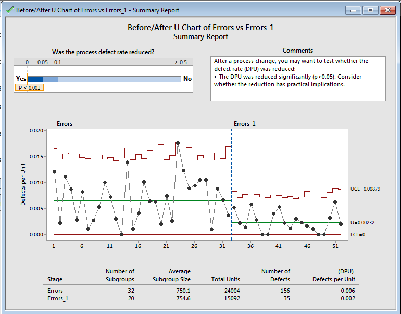Click the dark blue segment of the p-value bar
The height and width of the screenshot is (314, 401).
[x=35, y=79]
